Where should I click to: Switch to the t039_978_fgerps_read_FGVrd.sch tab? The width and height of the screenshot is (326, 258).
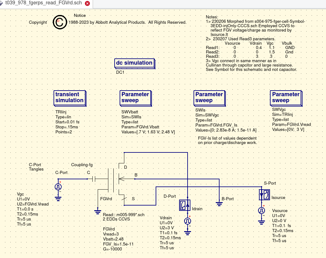(43, 3)
